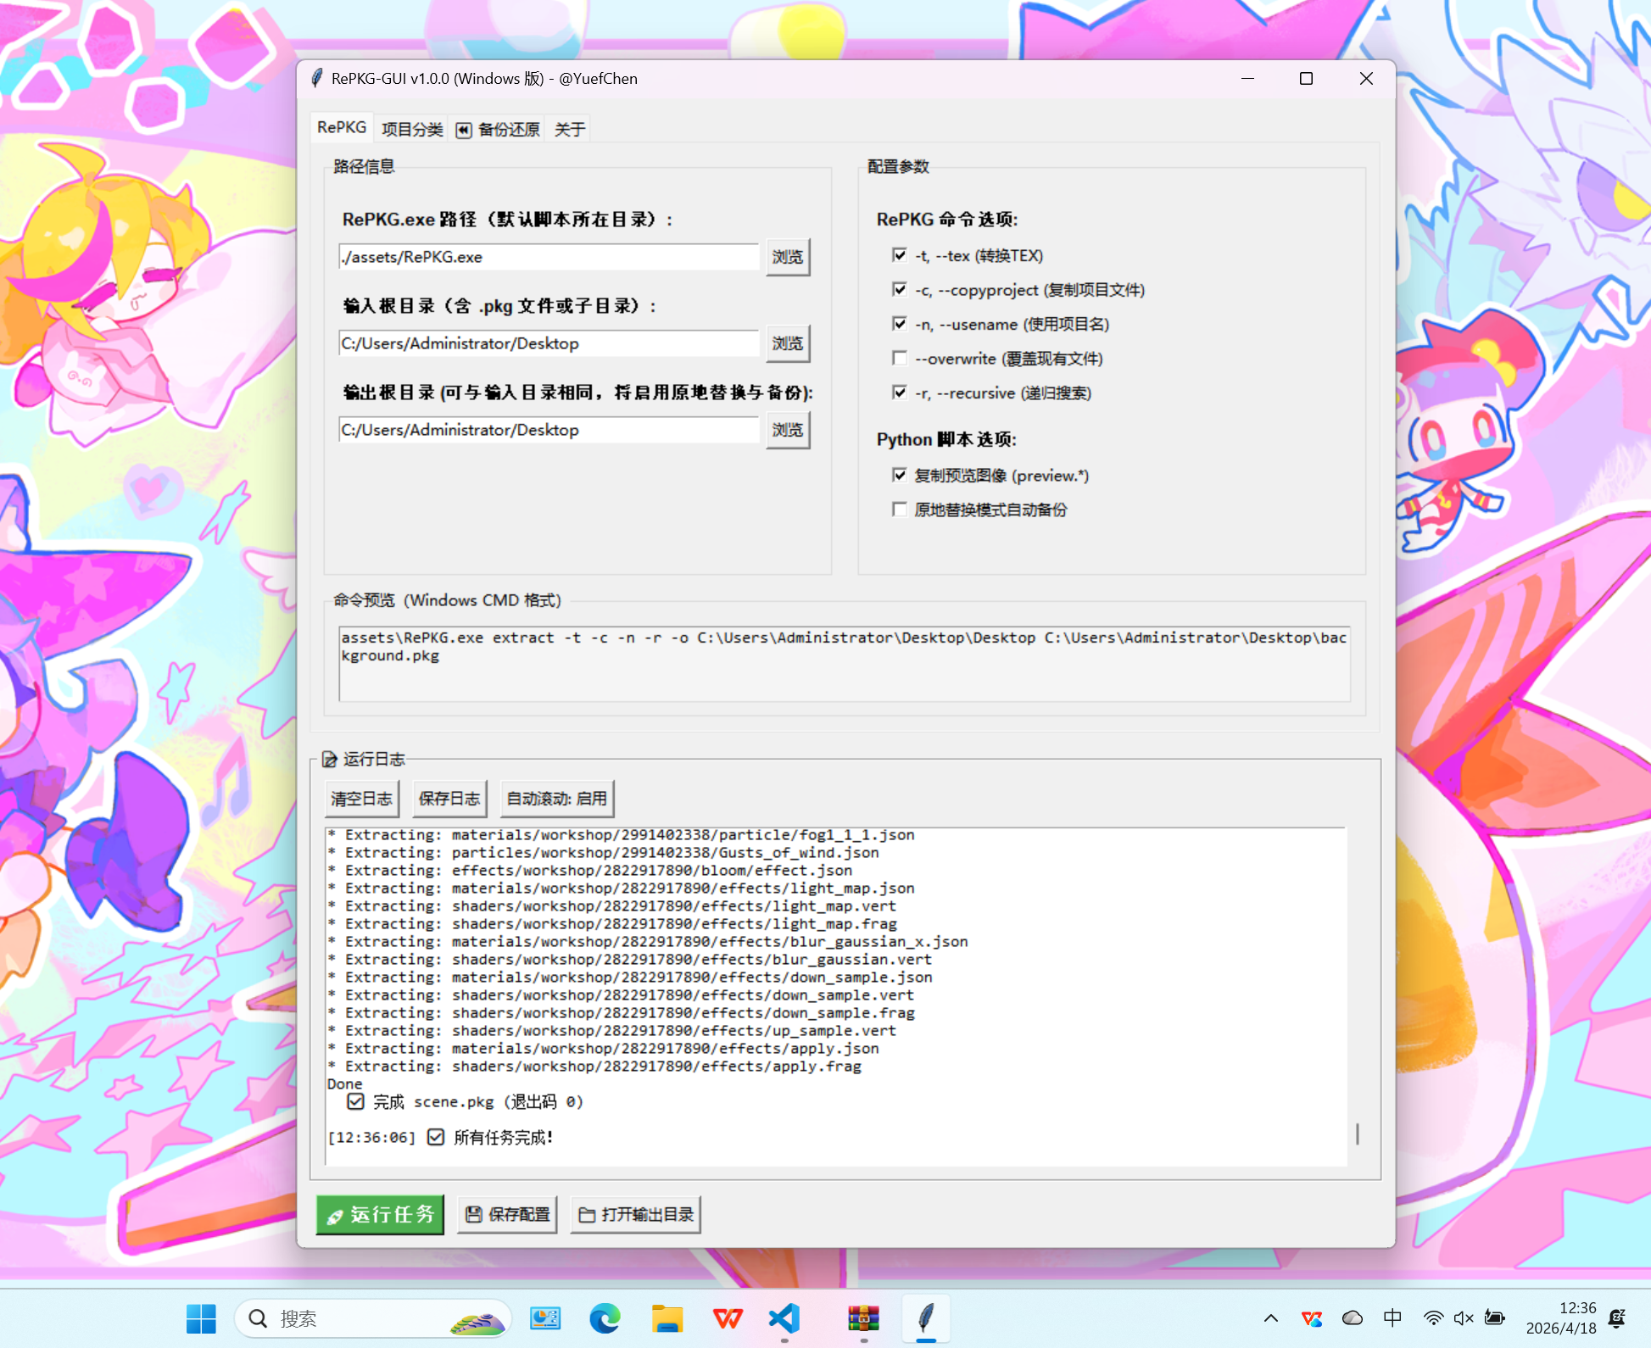
Task: Click 浏览 next to RePKG.exe path
Action: pyautogui.click(x=787, y=257)
